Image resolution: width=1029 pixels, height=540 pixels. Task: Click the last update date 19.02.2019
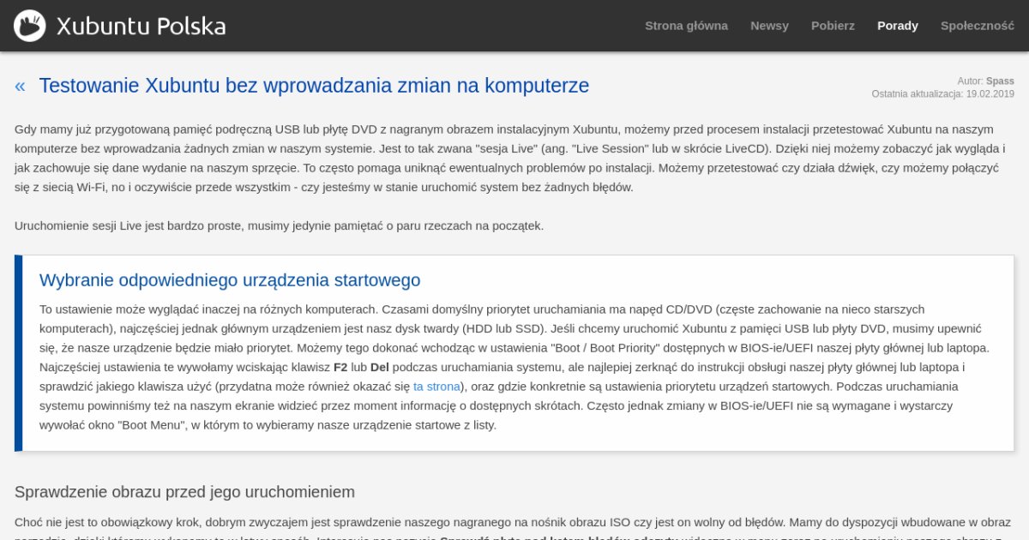point(990,93)
